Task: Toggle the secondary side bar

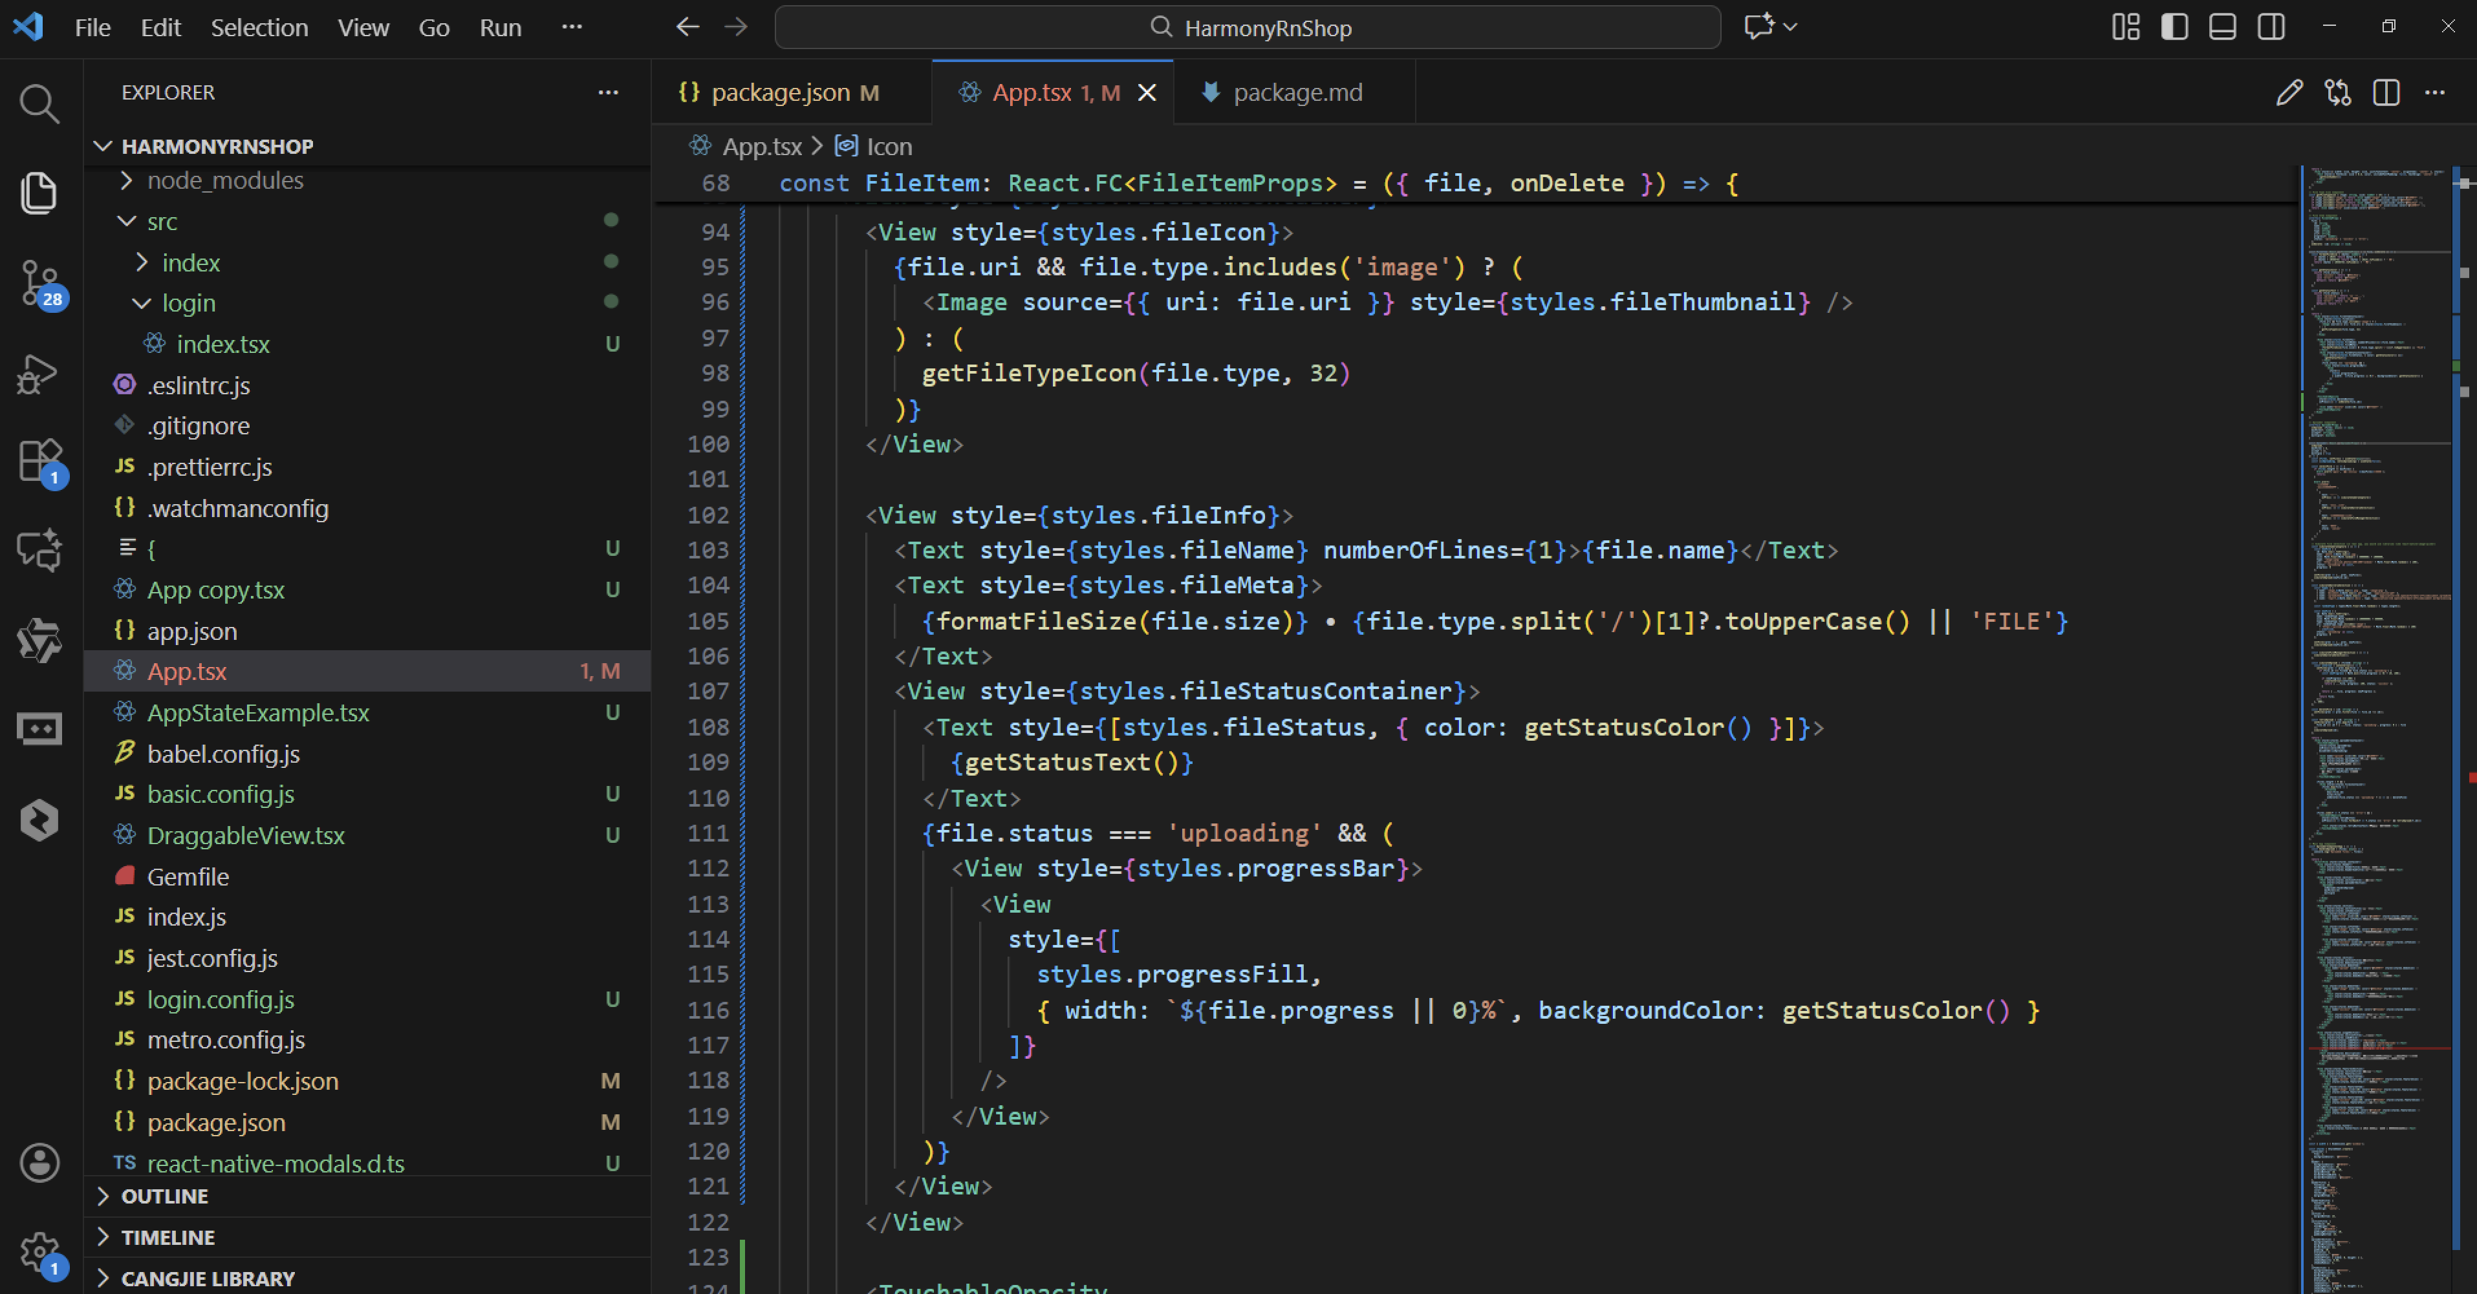Action: pyautogui.click(x=2271, y=27)
